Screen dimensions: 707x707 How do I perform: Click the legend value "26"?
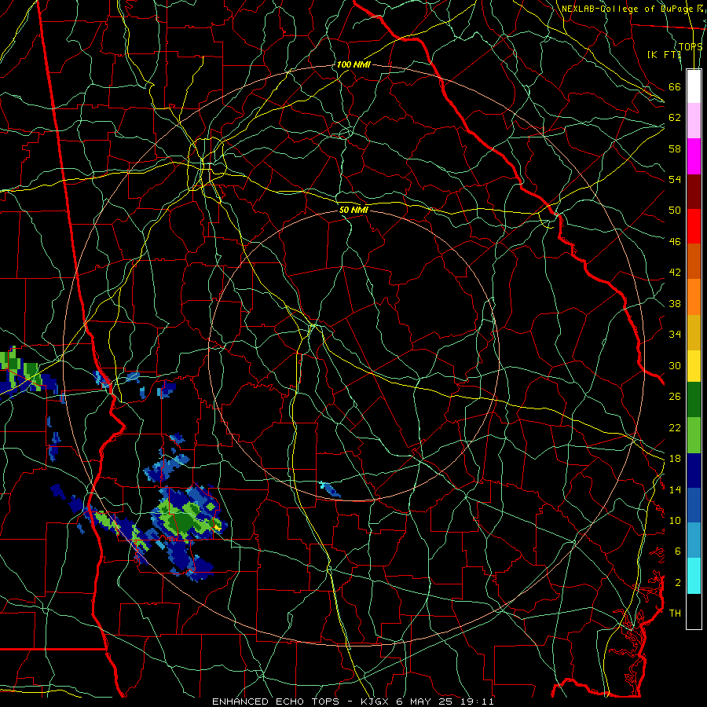(675, 397)
